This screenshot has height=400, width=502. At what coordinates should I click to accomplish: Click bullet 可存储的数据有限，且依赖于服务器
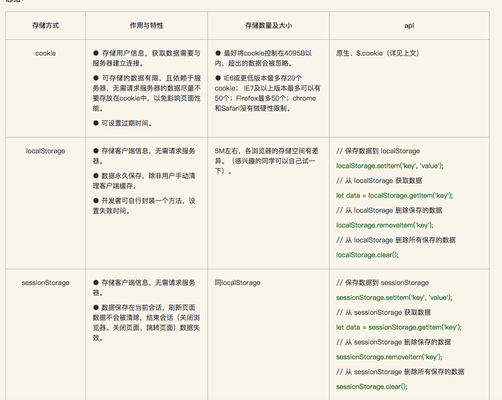click(147, 93)
